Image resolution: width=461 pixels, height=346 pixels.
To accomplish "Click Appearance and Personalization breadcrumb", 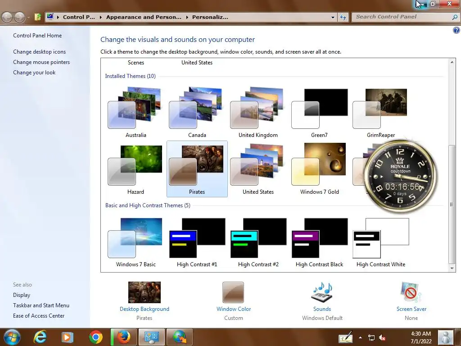I will 144,17.
